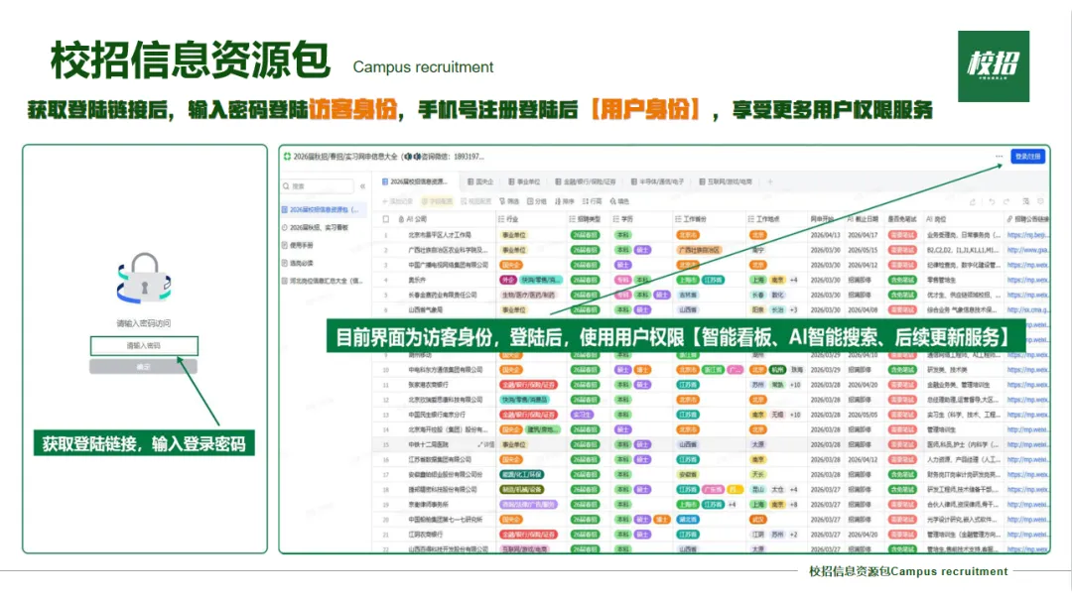The height and width of the screenshot is (601, 1072).
Task: Collapse the sidebar with double-chevron icon
Action: pyautogui.click(x=362, y=185)
